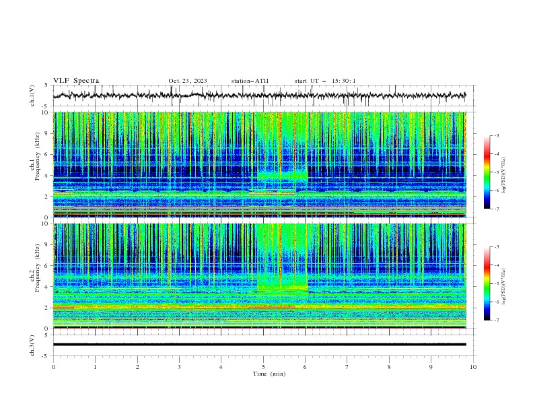Click the "2" tick on ch.2 frequency axis
This screenshot has height=412, width=533.
46,308
